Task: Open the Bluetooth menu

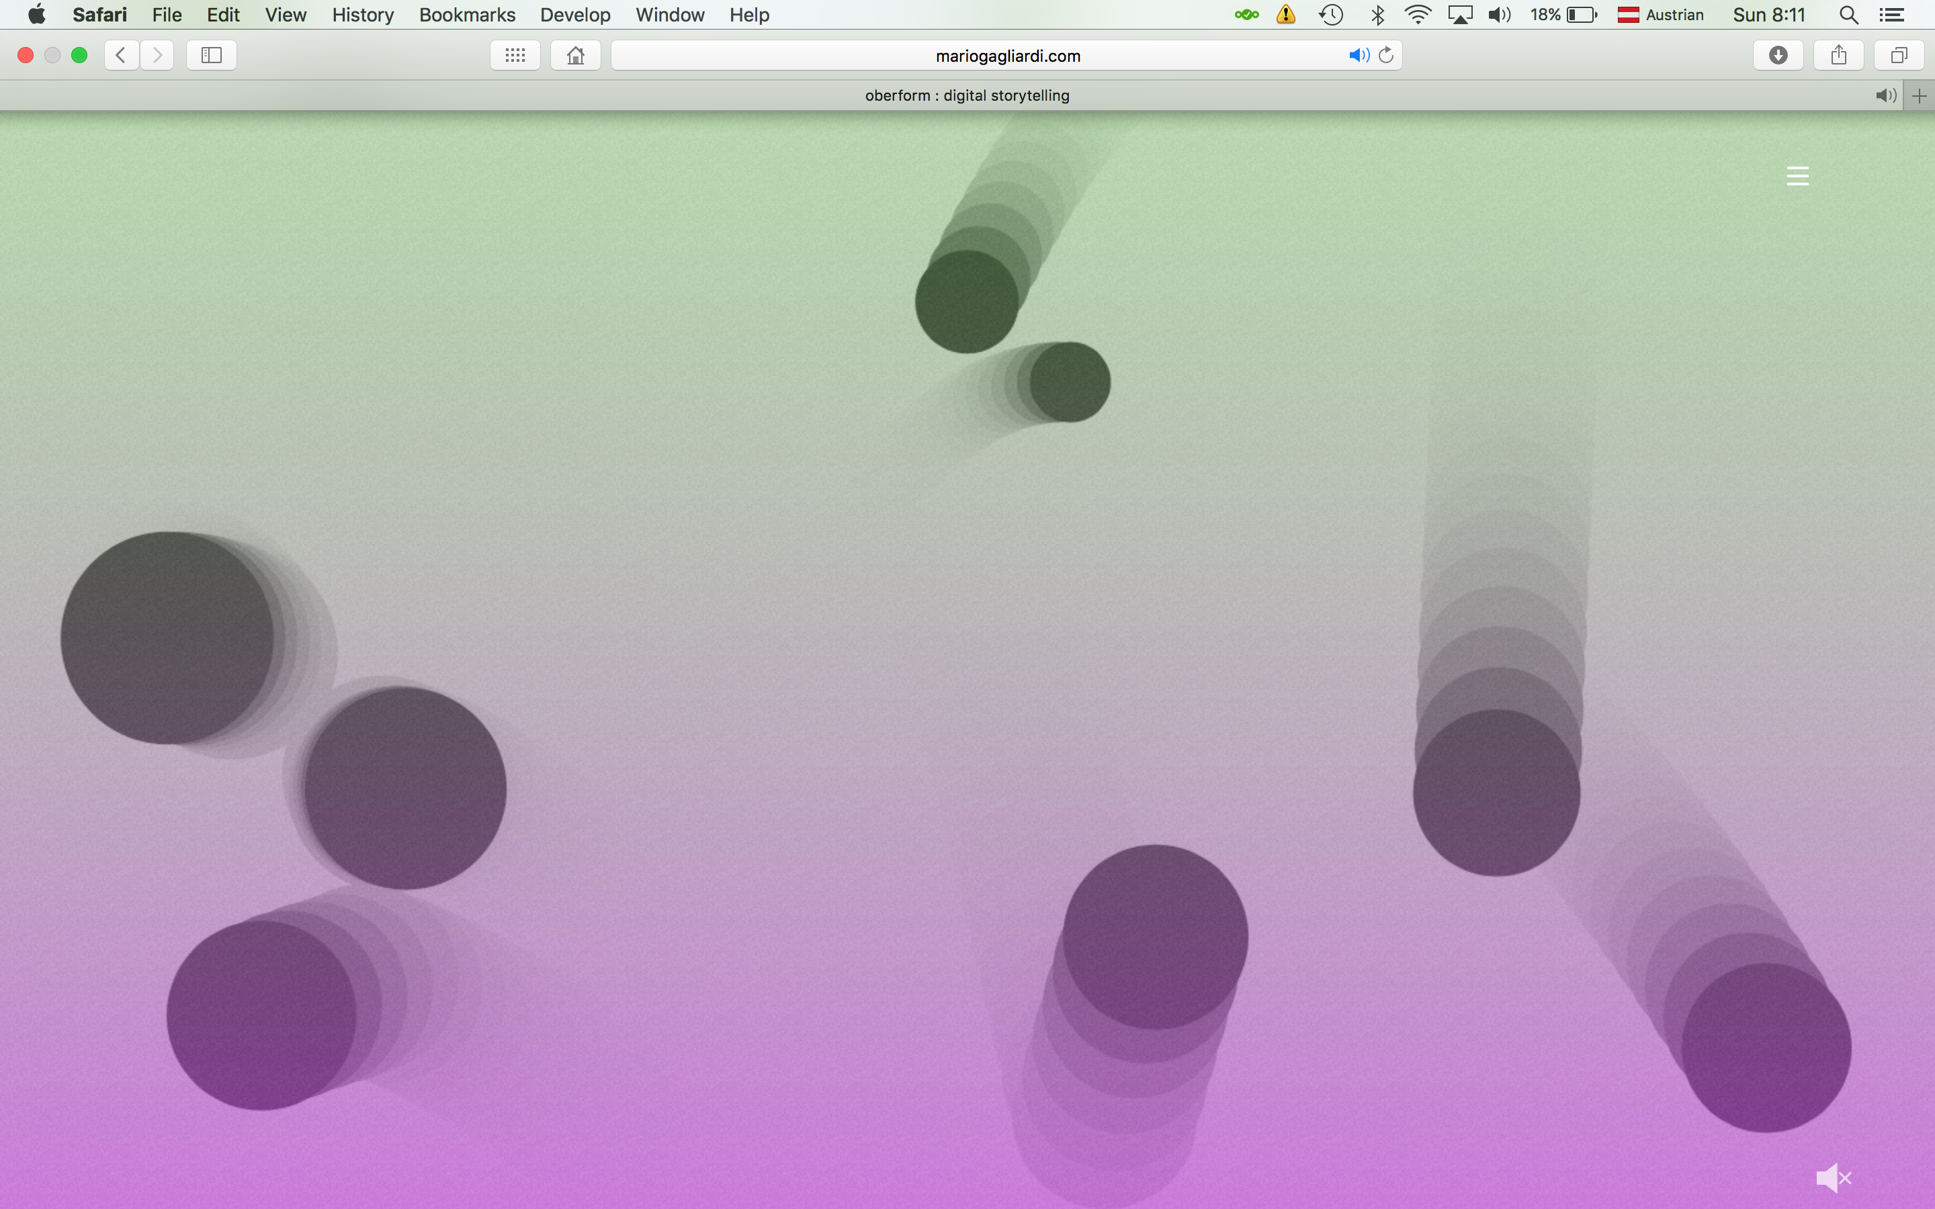Action: coord(1377,14)
